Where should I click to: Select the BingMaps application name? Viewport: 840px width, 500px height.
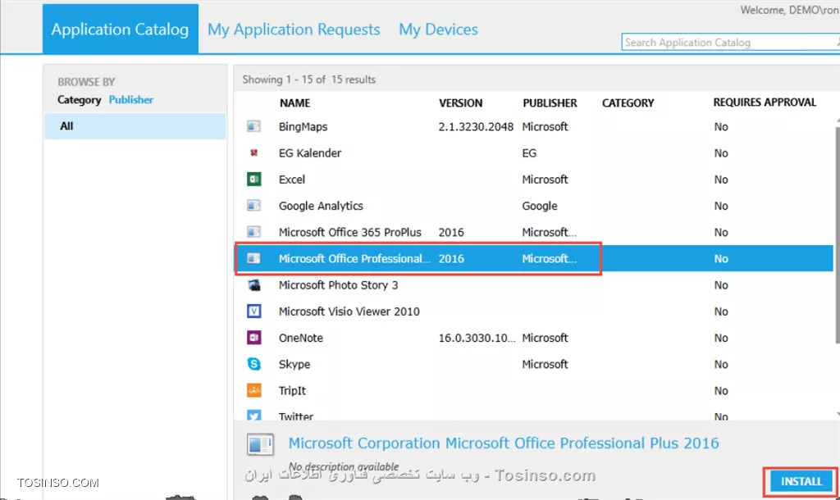303,127
